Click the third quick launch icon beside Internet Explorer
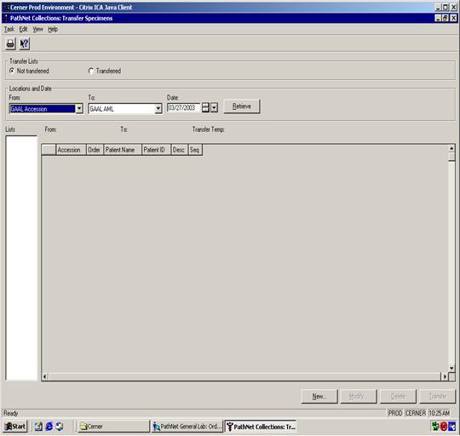Screen dimensions: 460x436 pyautogui.click(x=60, y=427)
